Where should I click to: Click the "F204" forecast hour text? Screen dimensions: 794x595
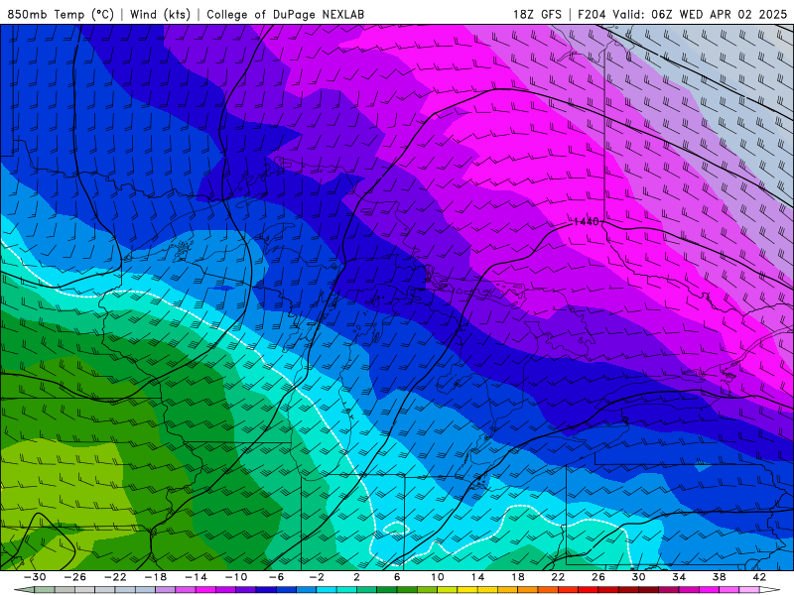(x=592, y=14)
